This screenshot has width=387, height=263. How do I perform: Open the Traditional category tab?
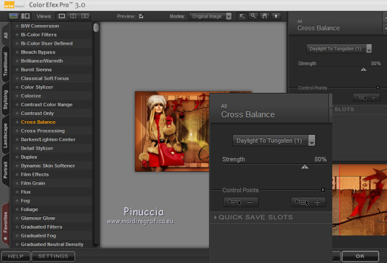point(6,64)
